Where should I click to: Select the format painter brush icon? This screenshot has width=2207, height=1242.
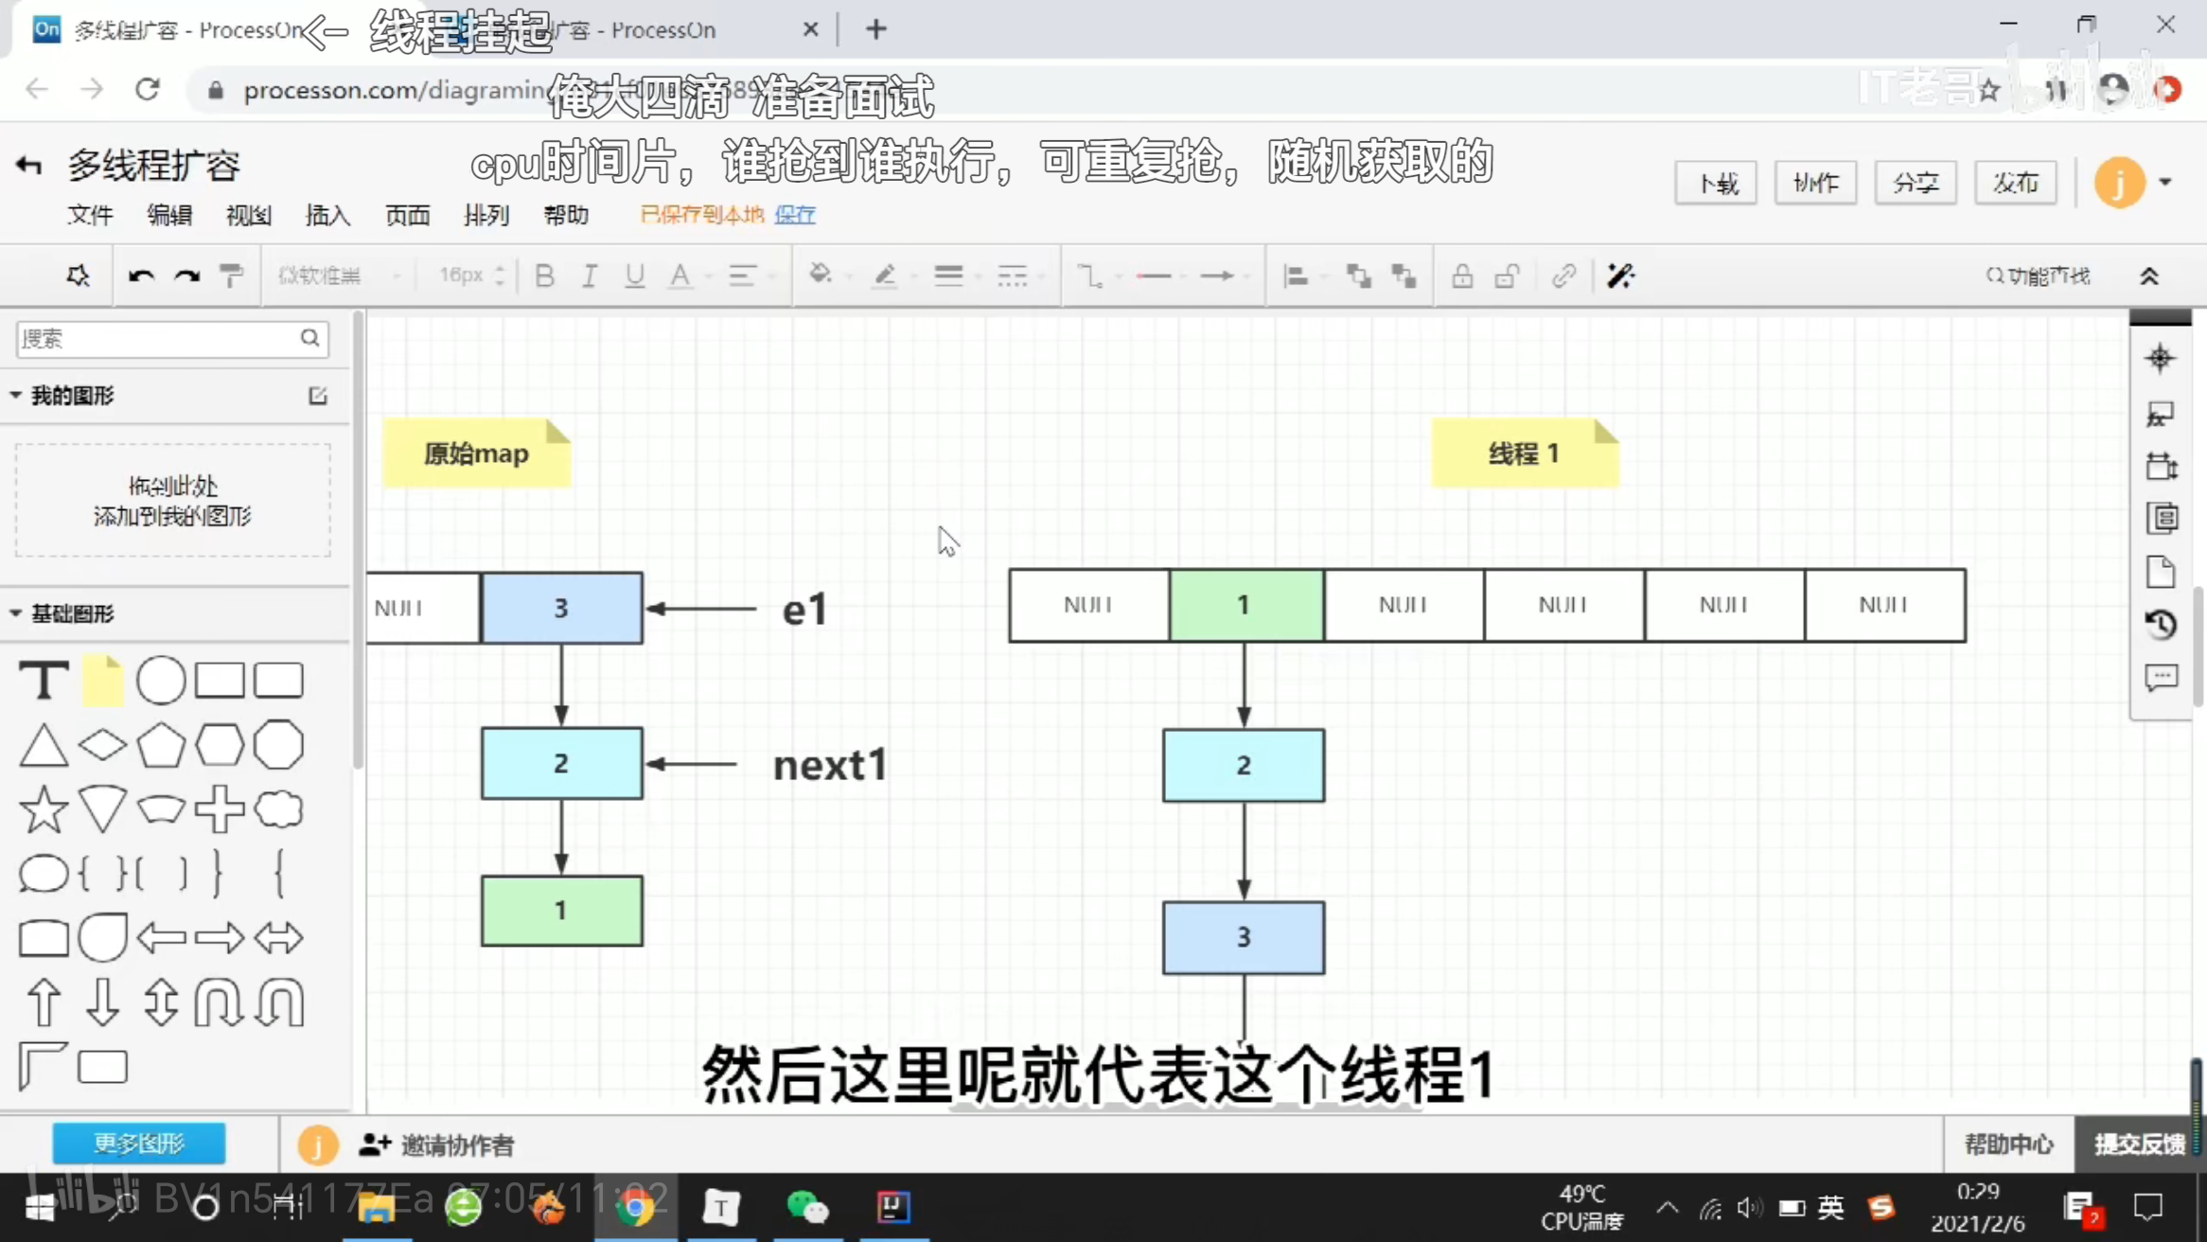[x=231, y=275]
